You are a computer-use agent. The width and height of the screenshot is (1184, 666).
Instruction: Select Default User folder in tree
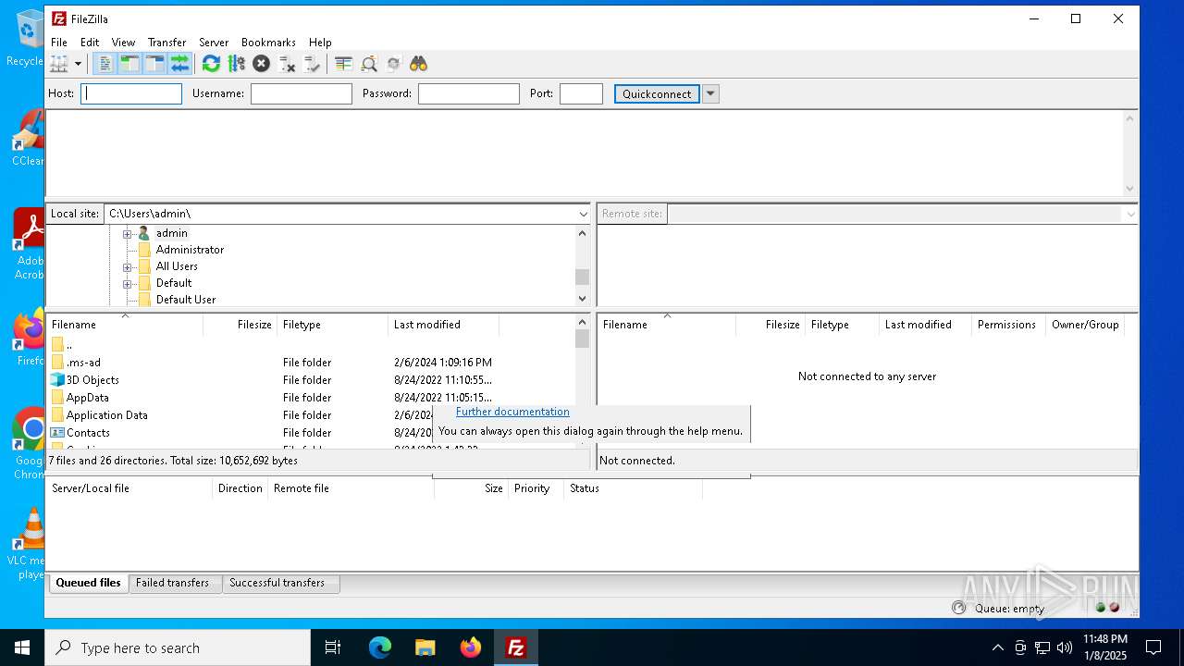click(x=186, y=300)
